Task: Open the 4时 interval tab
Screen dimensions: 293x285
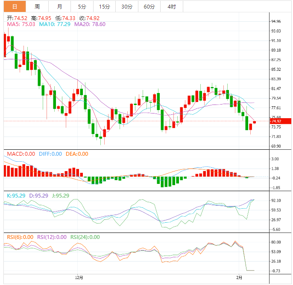Action: [172, 6]
